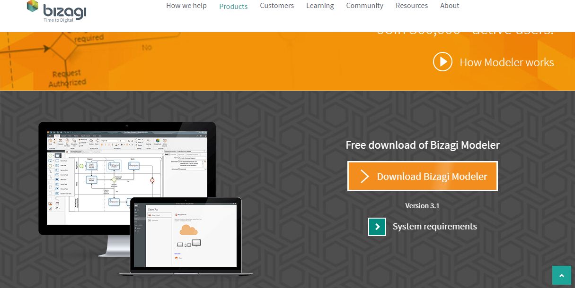Image resolution: width=575 pixels, height=288 pixels.
Task: Select the Community menu item
Action: tap(364, 6)
